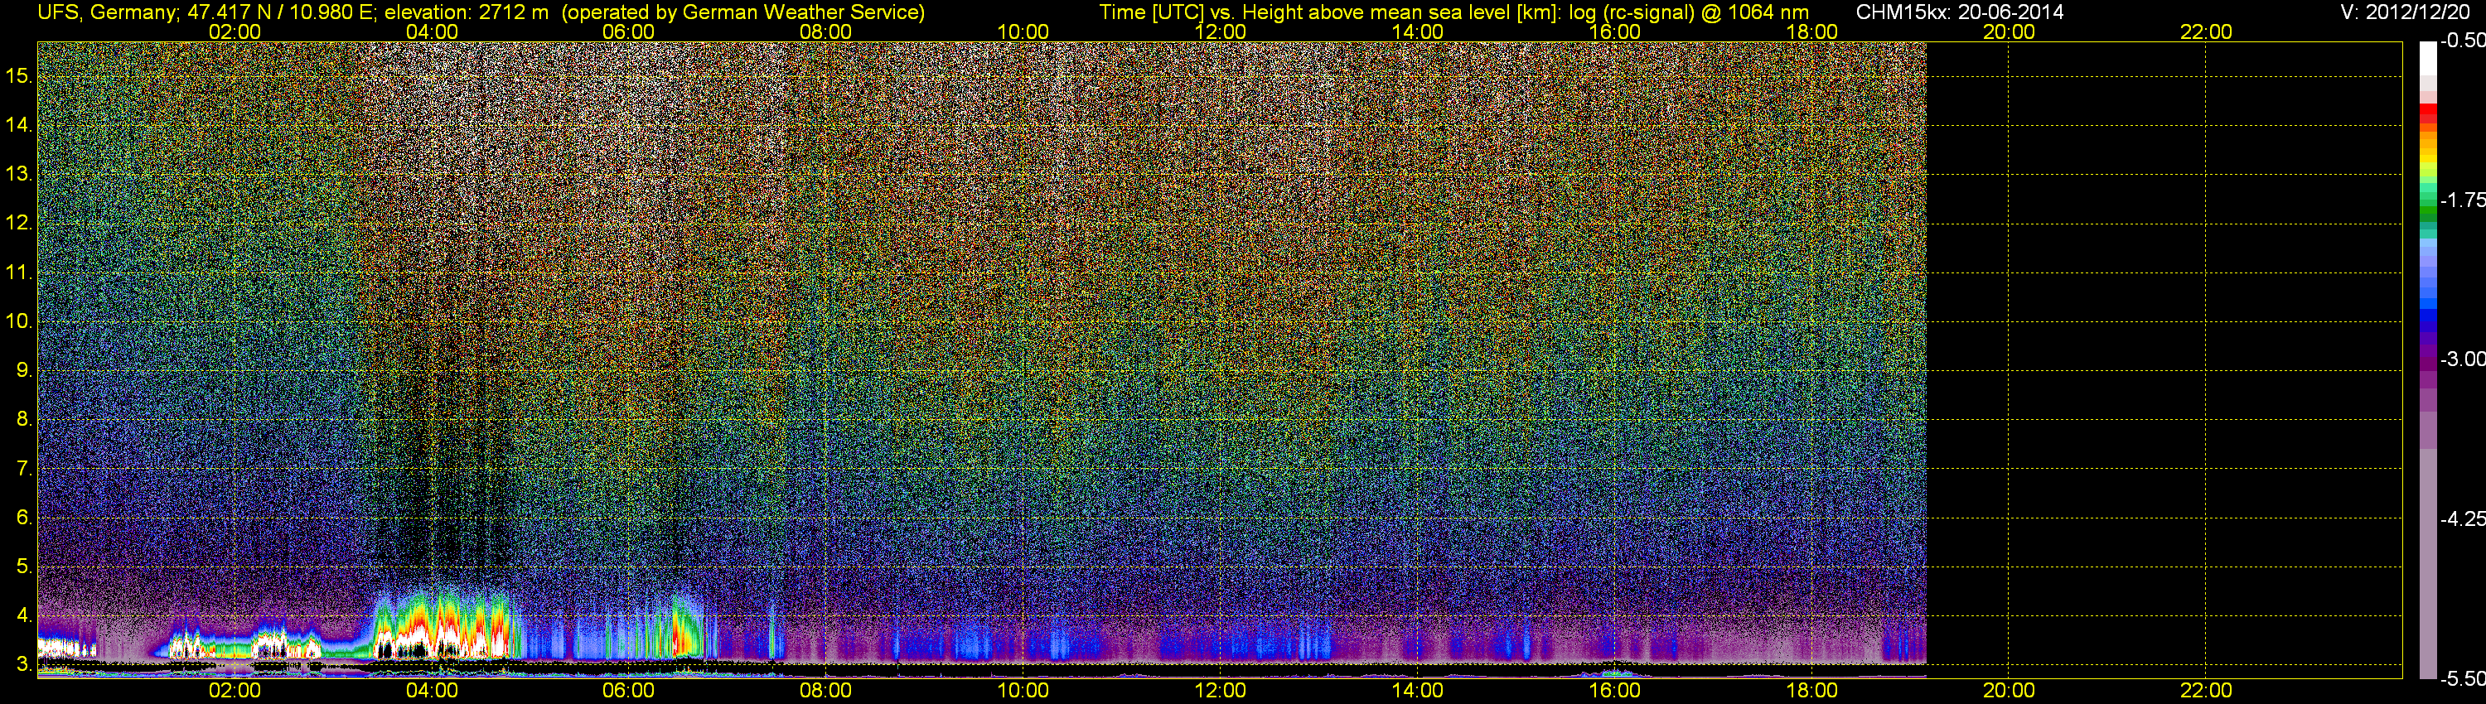Click the '12:00' label on the bottom axis

[x=1221, y=691]
